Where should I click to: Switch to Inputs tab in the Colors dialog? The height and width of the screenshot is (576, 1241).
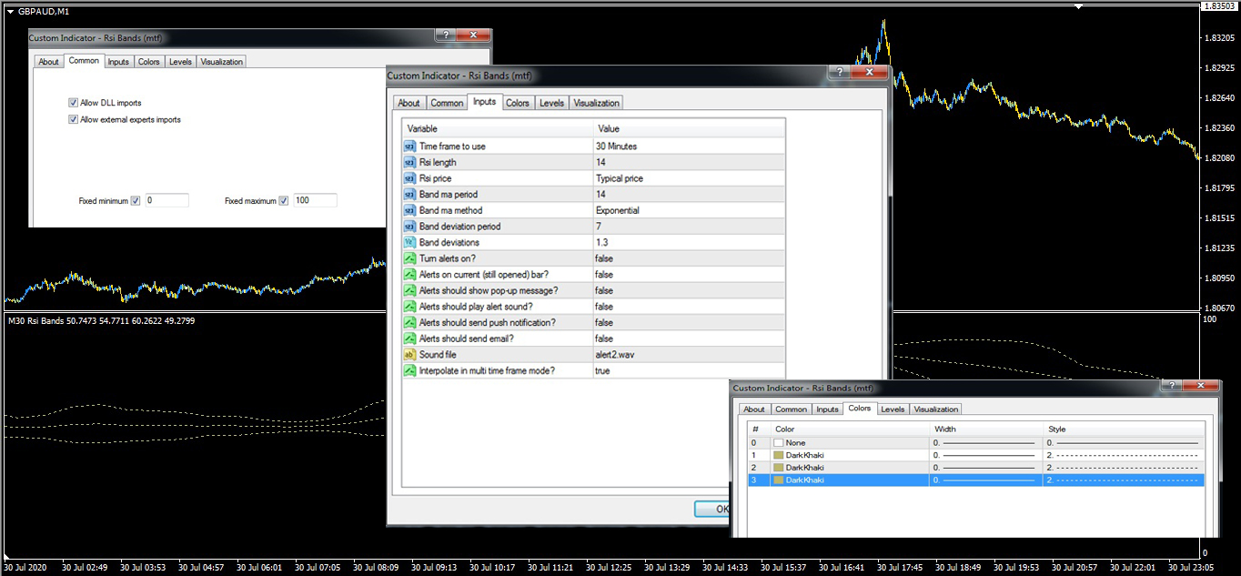pyautogui.click(x=827, y=409)
